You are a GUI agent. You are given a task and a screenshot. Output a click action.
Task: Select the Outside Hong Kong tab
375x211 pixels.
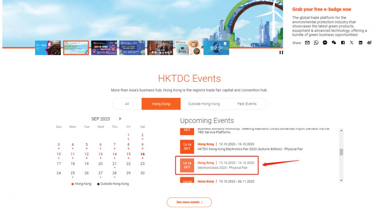[204, 104]
